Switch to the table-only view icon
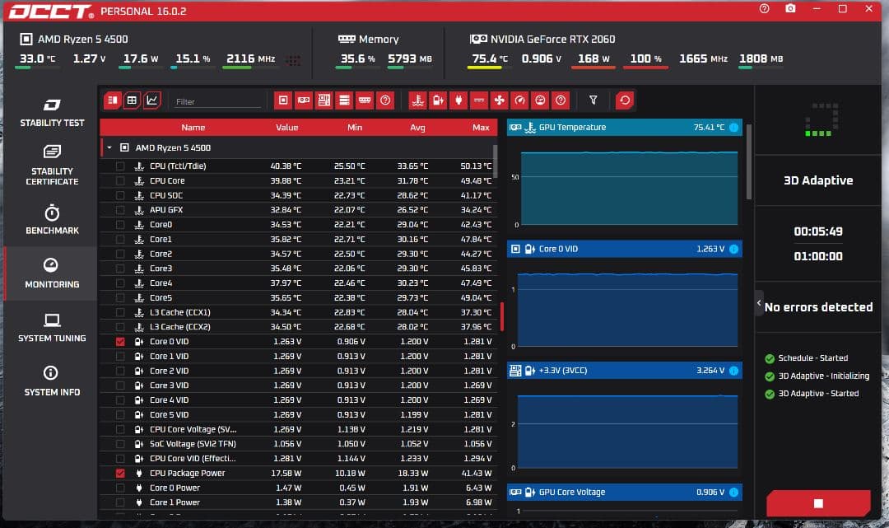The image size is (889, 528). pyautogui.click(x=132, y=100)
